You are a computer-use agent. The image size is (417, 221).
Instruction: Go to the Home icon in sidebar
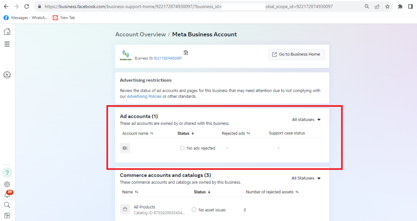pyautogui.click(x=7, y=31)
